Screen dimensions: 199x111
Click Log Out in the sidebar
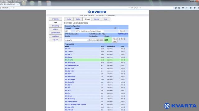(55, 39)
